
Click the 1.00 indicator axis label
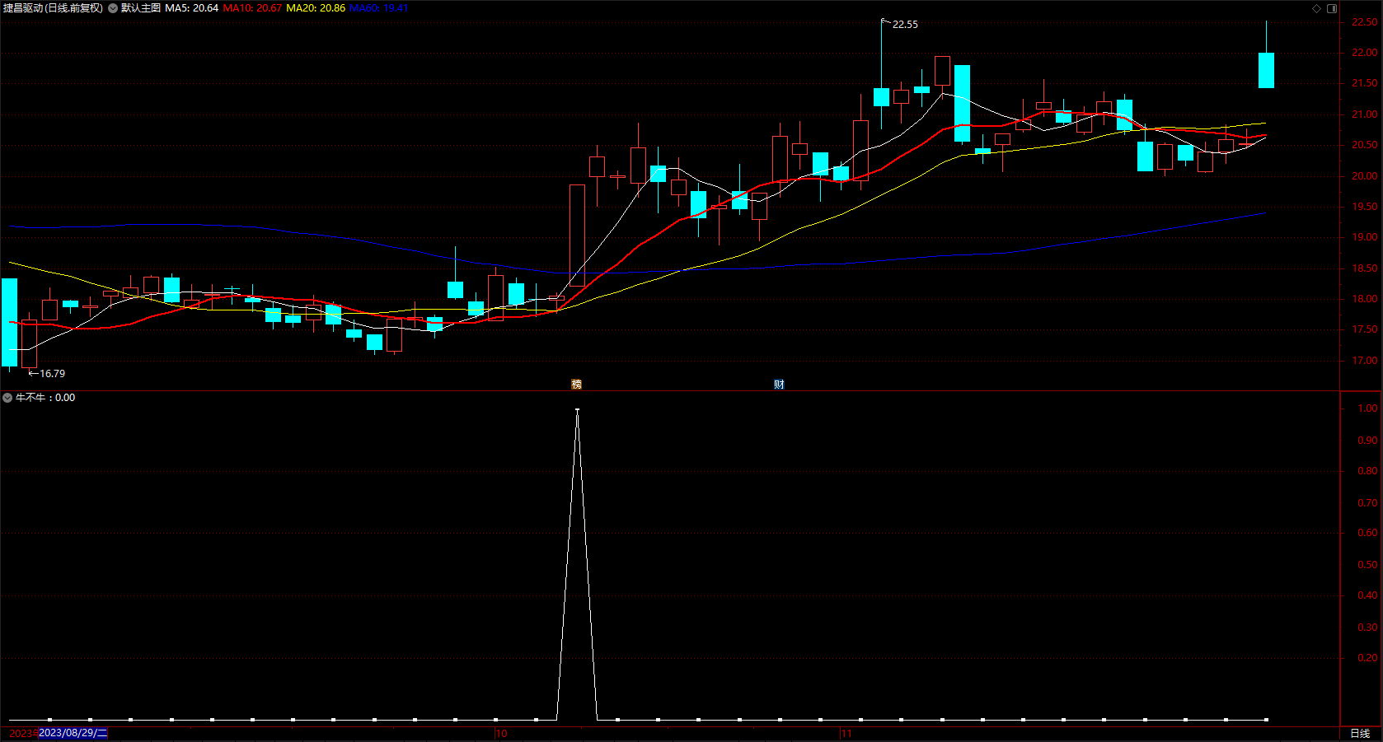point(1367,408)
